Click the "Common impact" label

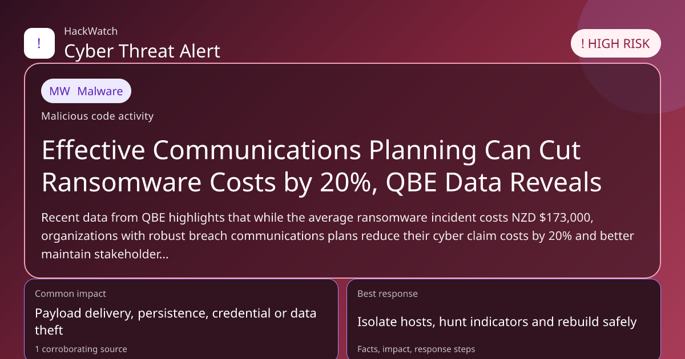70,294
